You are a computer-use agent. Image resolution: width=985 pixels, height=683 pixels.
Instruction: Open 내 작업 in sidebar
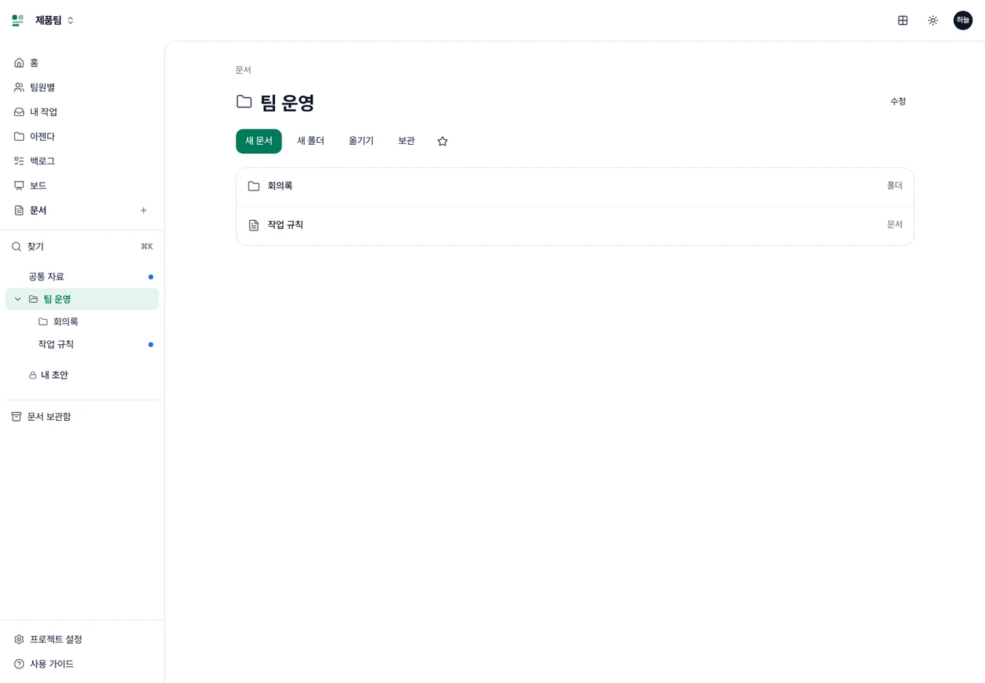click(82, 112)
